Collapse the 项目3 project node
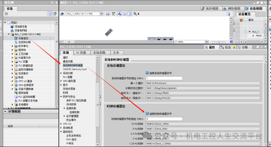The height and width of the screenshot is (147, 271). pyautogui.click(x=5, y=23)
